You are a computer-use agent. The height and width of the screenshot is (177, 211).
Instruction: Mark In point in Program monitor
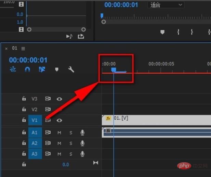point(178,32)
